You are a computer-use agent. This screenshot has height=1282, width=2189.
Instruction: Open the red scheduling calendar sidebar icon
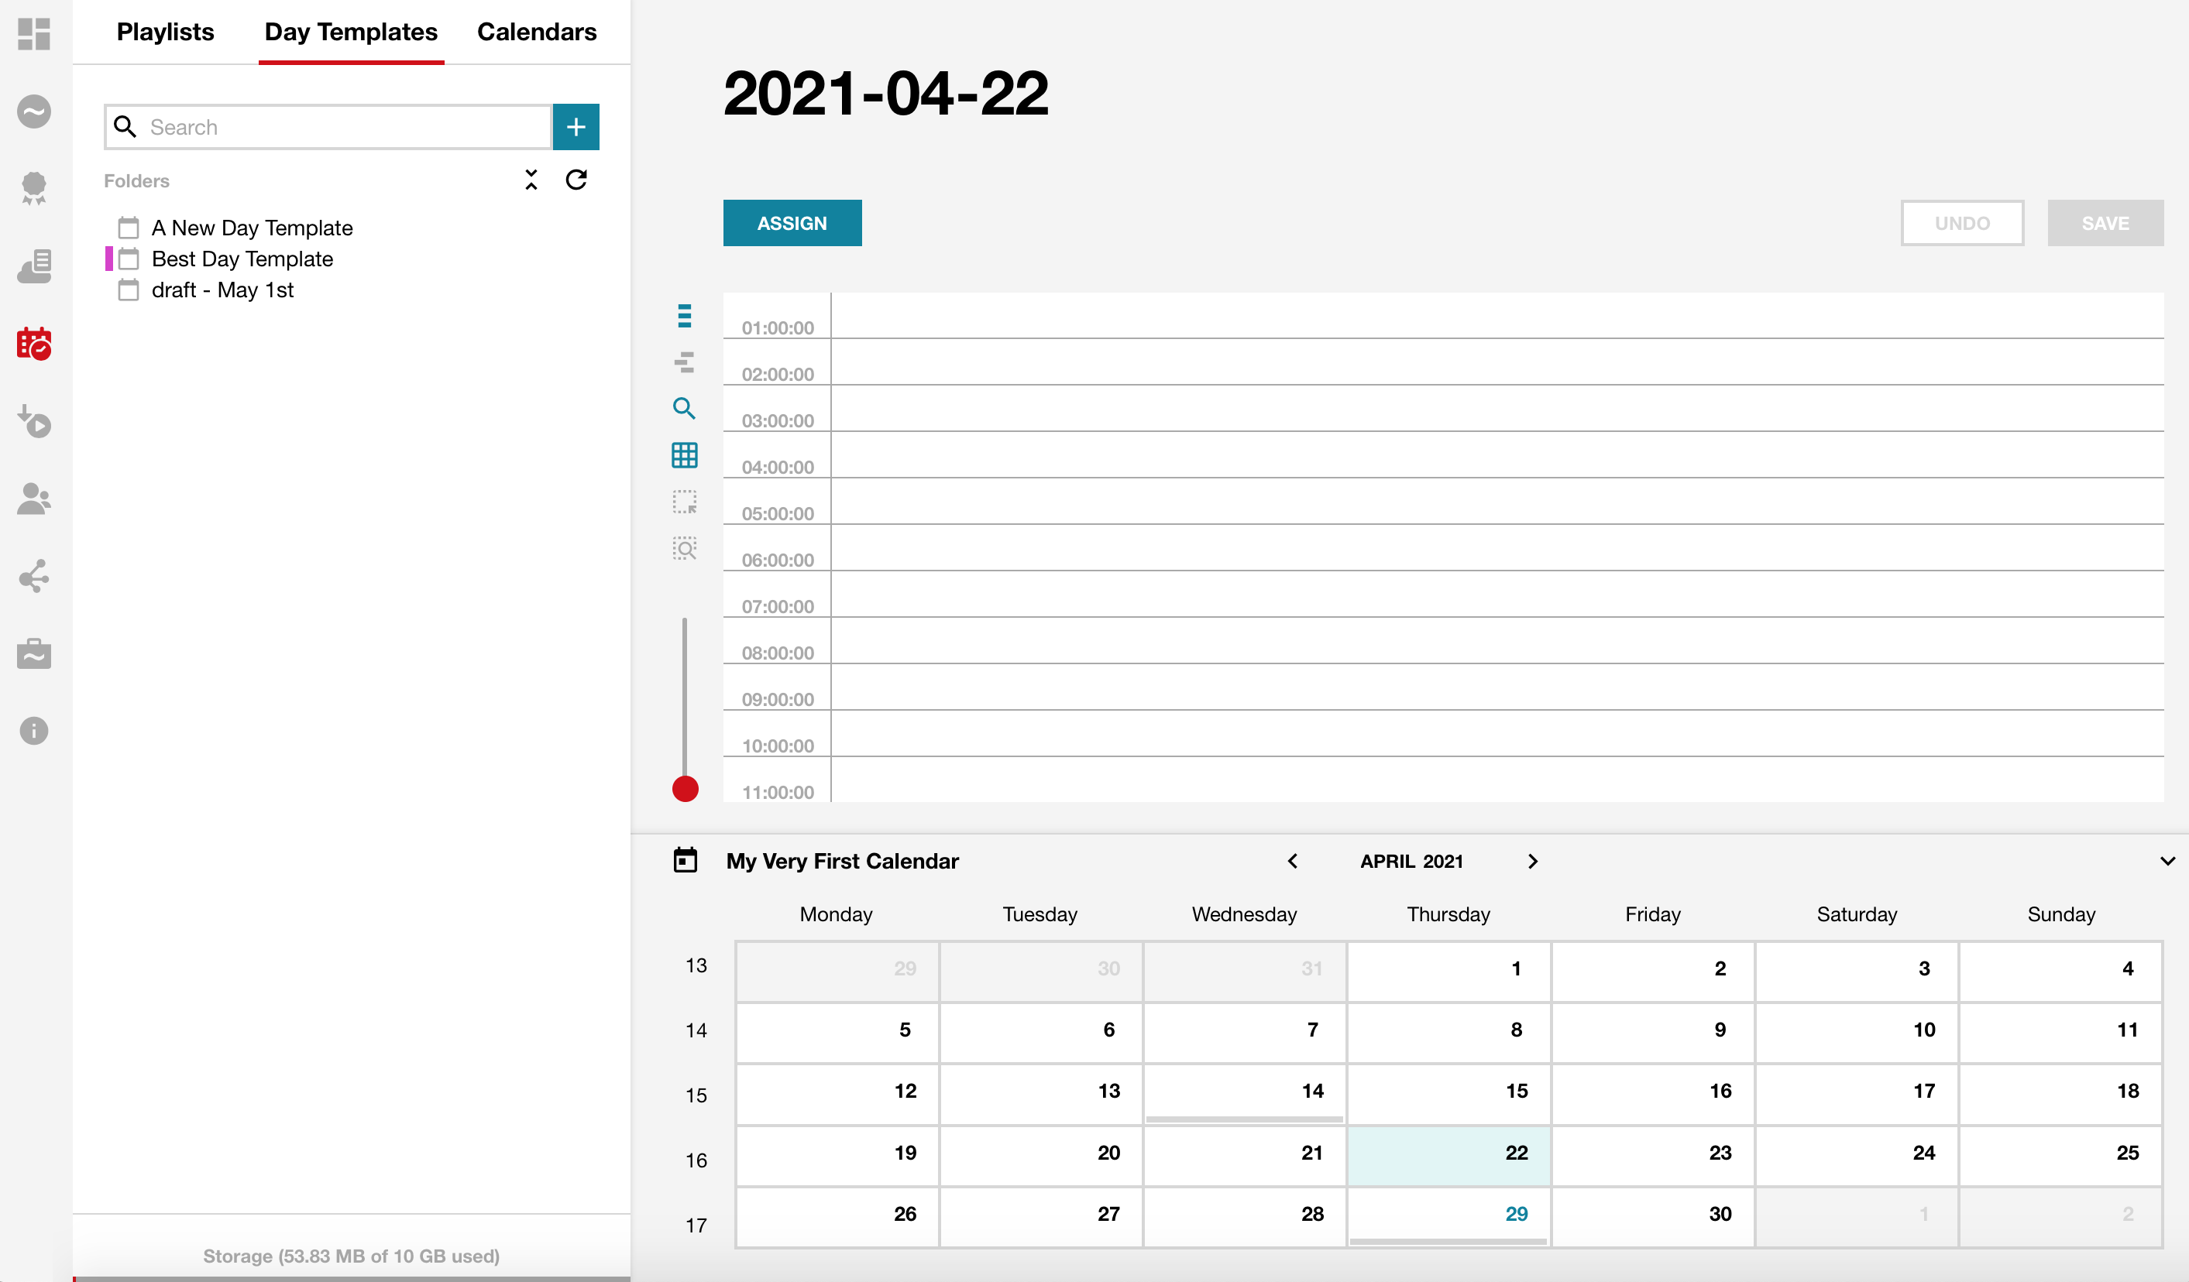point(34,344)
